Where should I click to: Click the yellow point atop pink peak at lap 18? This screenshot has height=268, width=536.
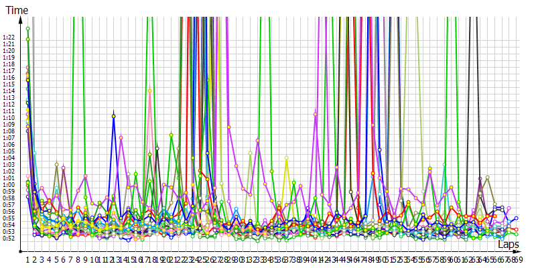coord(149,91)
